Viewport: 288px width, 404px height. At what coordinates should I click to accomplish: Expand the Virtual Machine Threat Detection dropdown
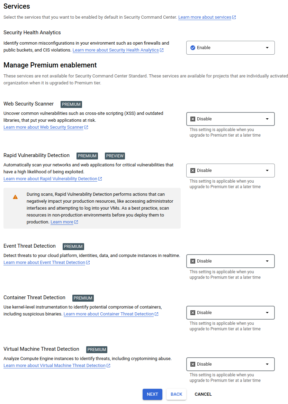click(x=231, y=364)
